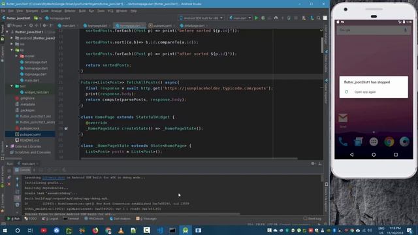This screenshot has height=235, width=418.
Task: Open the main.dart run configuration dropdown
Action: click(240, 18)
